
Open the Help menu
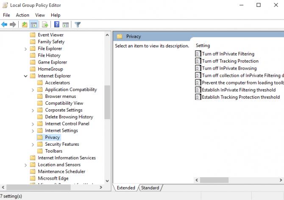56,15
